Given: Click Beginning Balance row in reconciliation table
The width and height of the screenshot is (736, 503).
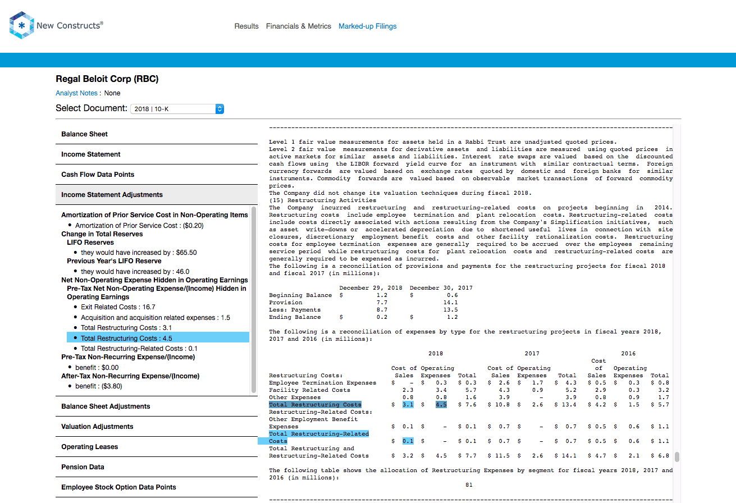Looking at the screenshot, I should point(363,295).
